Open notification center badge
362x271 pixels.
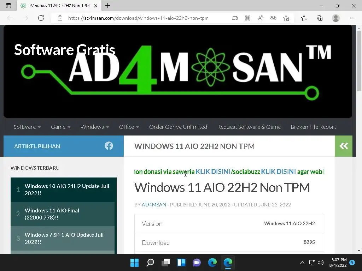click(352, 262)
